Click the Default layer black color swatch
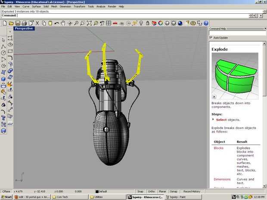 [x=97, y=191]
